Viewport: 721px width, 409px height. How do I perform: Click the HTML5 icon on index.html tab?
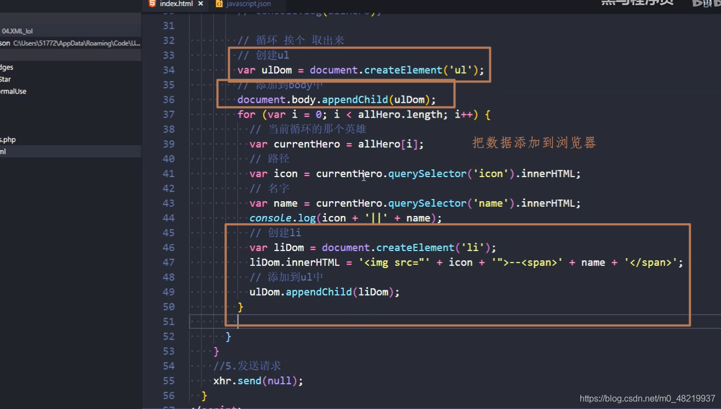[152, 4]
